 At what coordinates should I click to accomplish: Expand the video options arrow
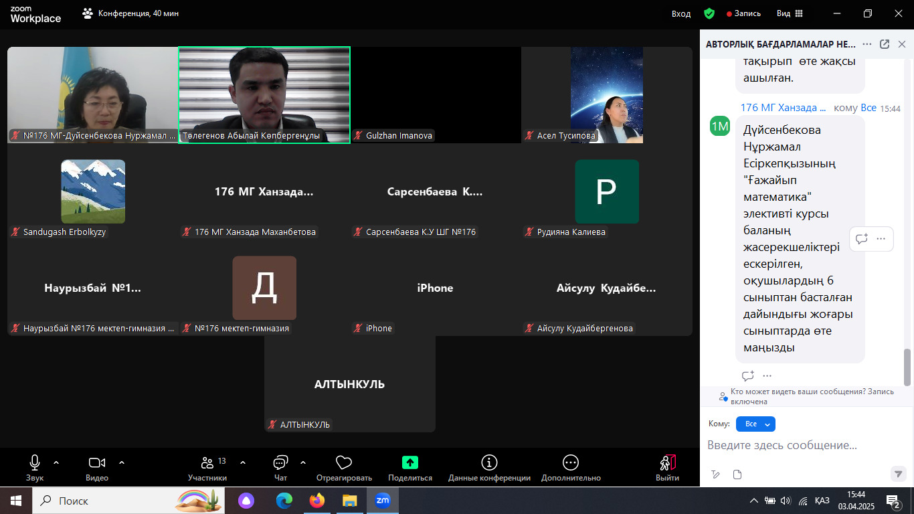point(122,462)
